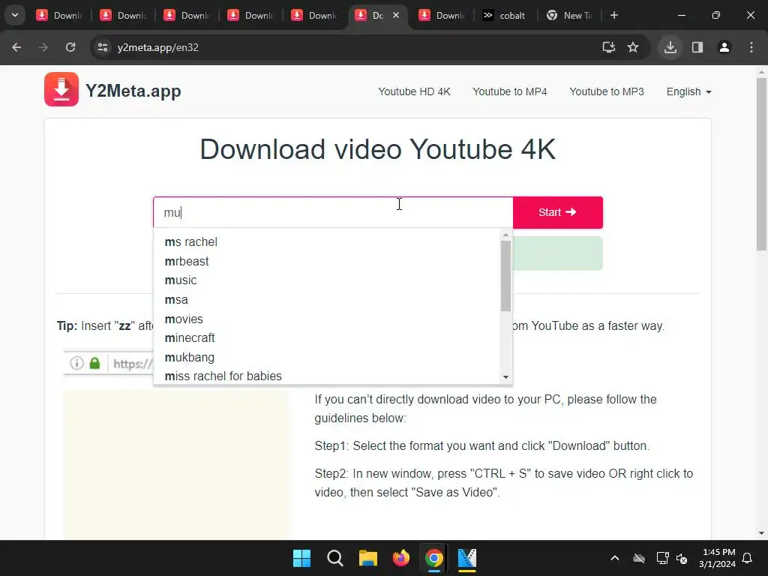The width and height of the screenshot is (768, 576).
Task: Reload the page with the refresh icon
Action: tap(70, 47)
